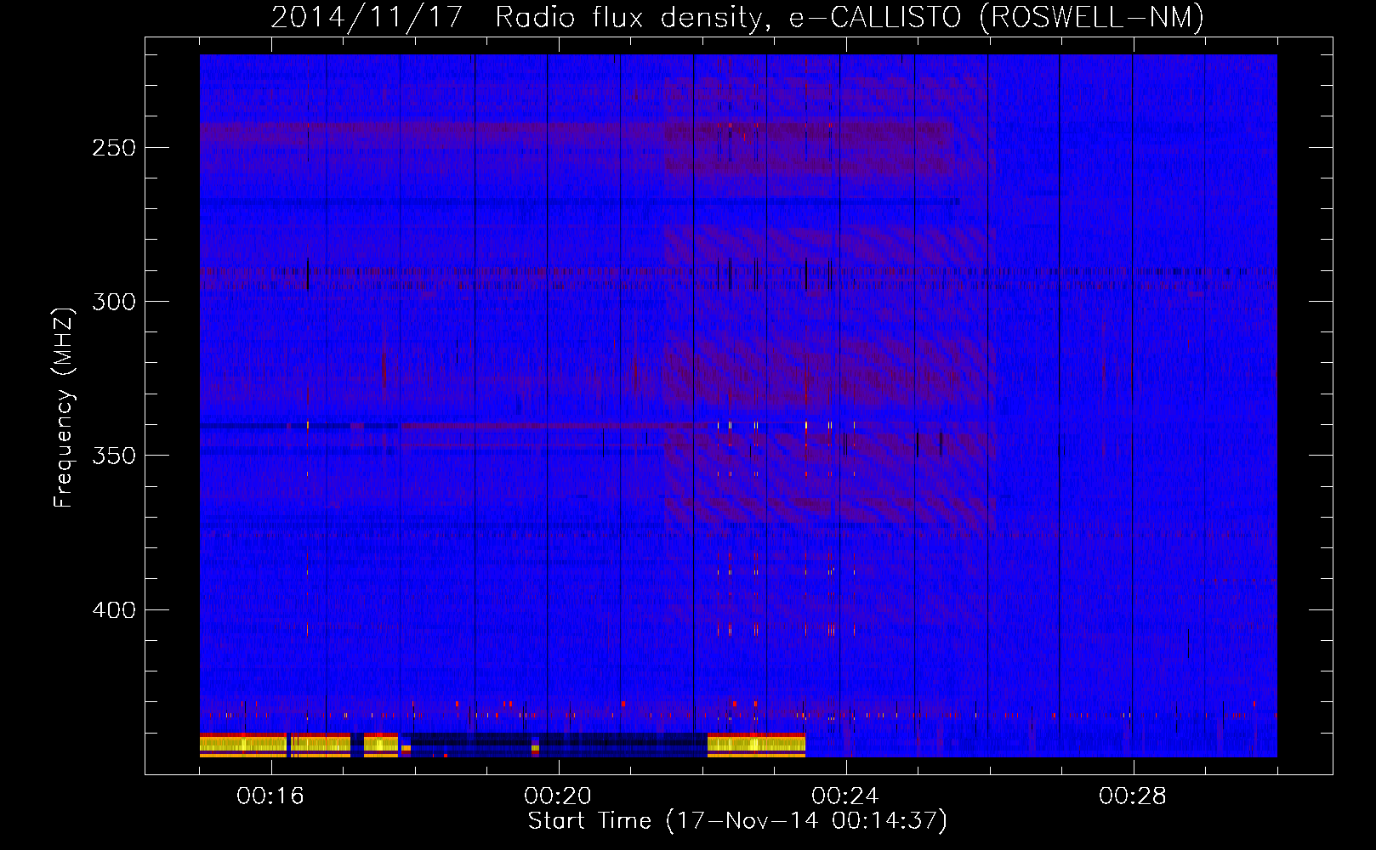The width and height of the screenshot is (1376, 850).
Task: Click the 00:20 time tick label
Action: coord(558,796)
